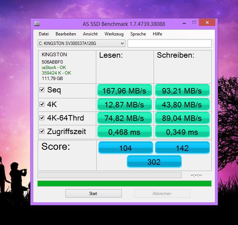Click the read score 104

click(x=125, y=148)
